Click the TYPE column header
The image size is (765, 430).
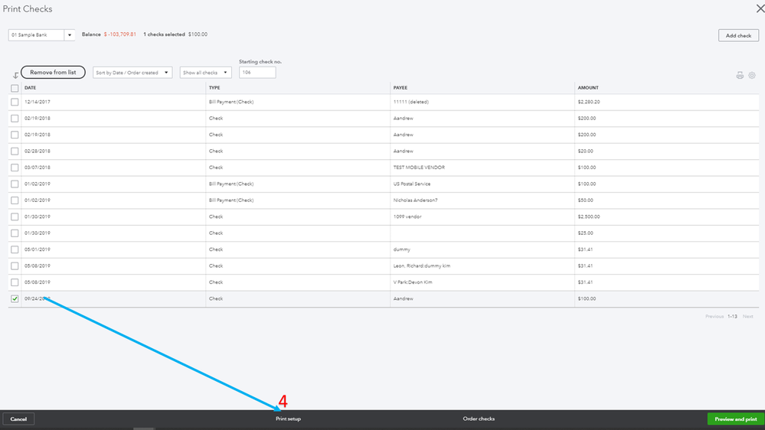point(214,88)
